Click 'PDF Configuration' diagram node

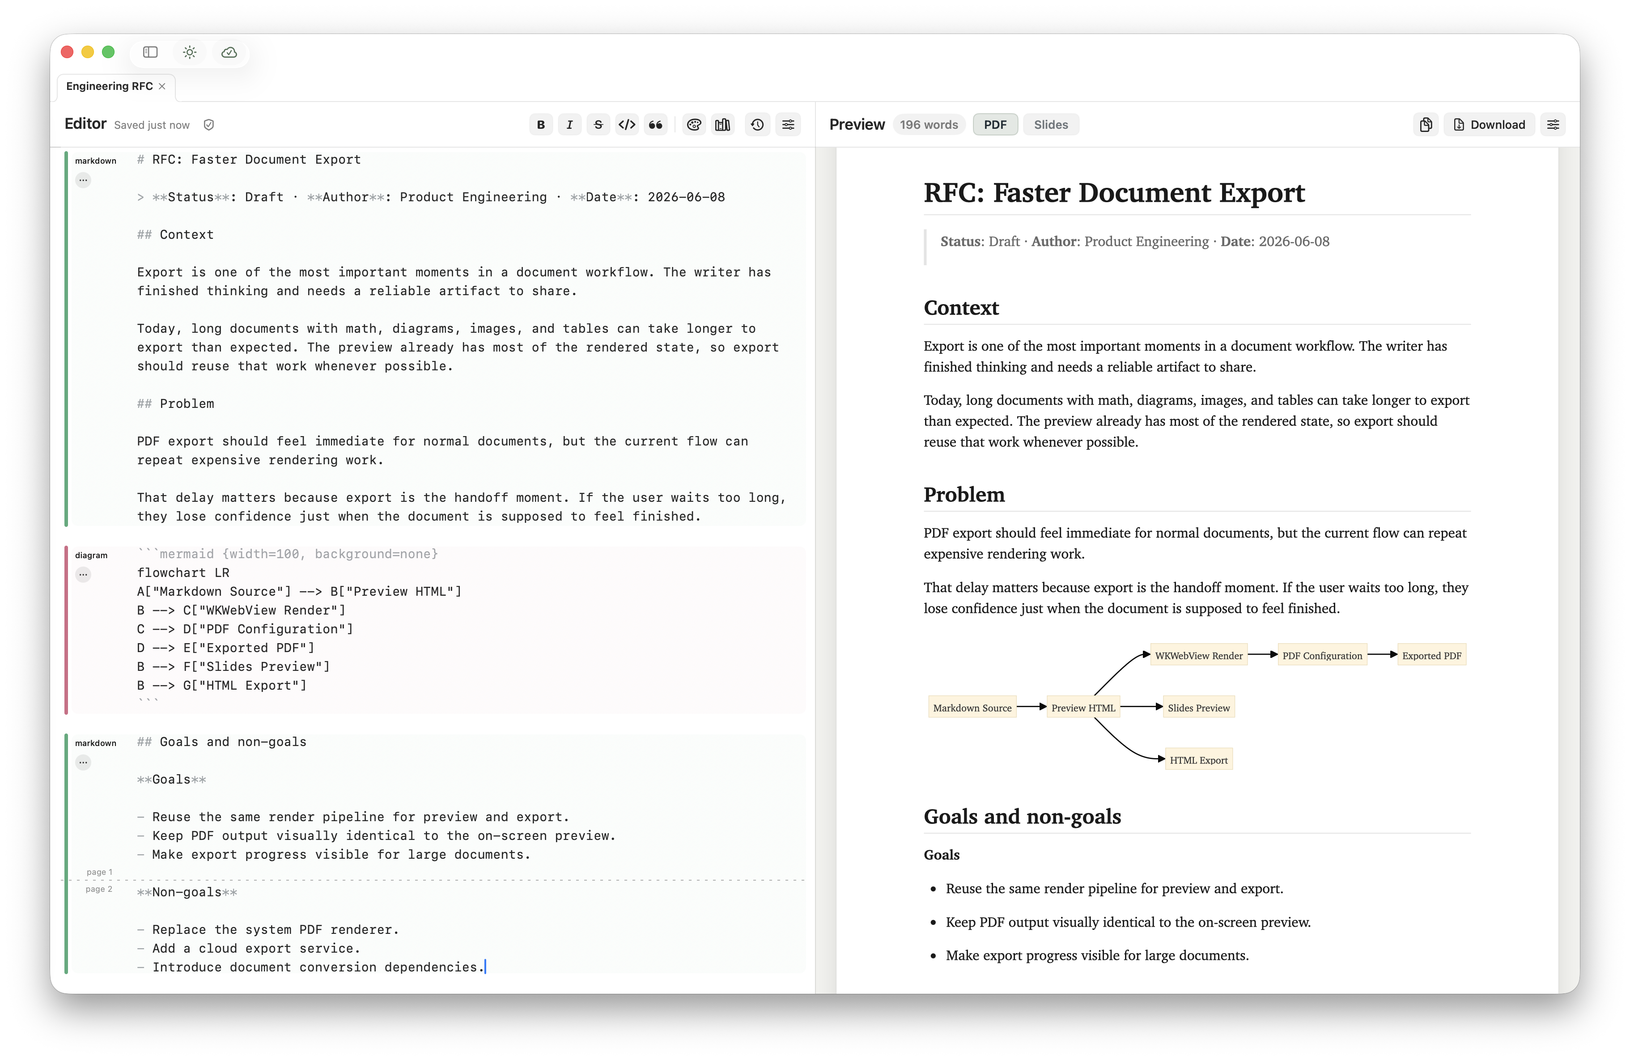tap(1323, 655)
